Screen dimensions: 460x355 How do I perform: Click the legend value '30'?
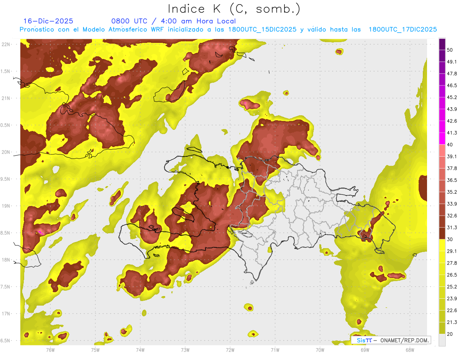[x=450, y=239]
